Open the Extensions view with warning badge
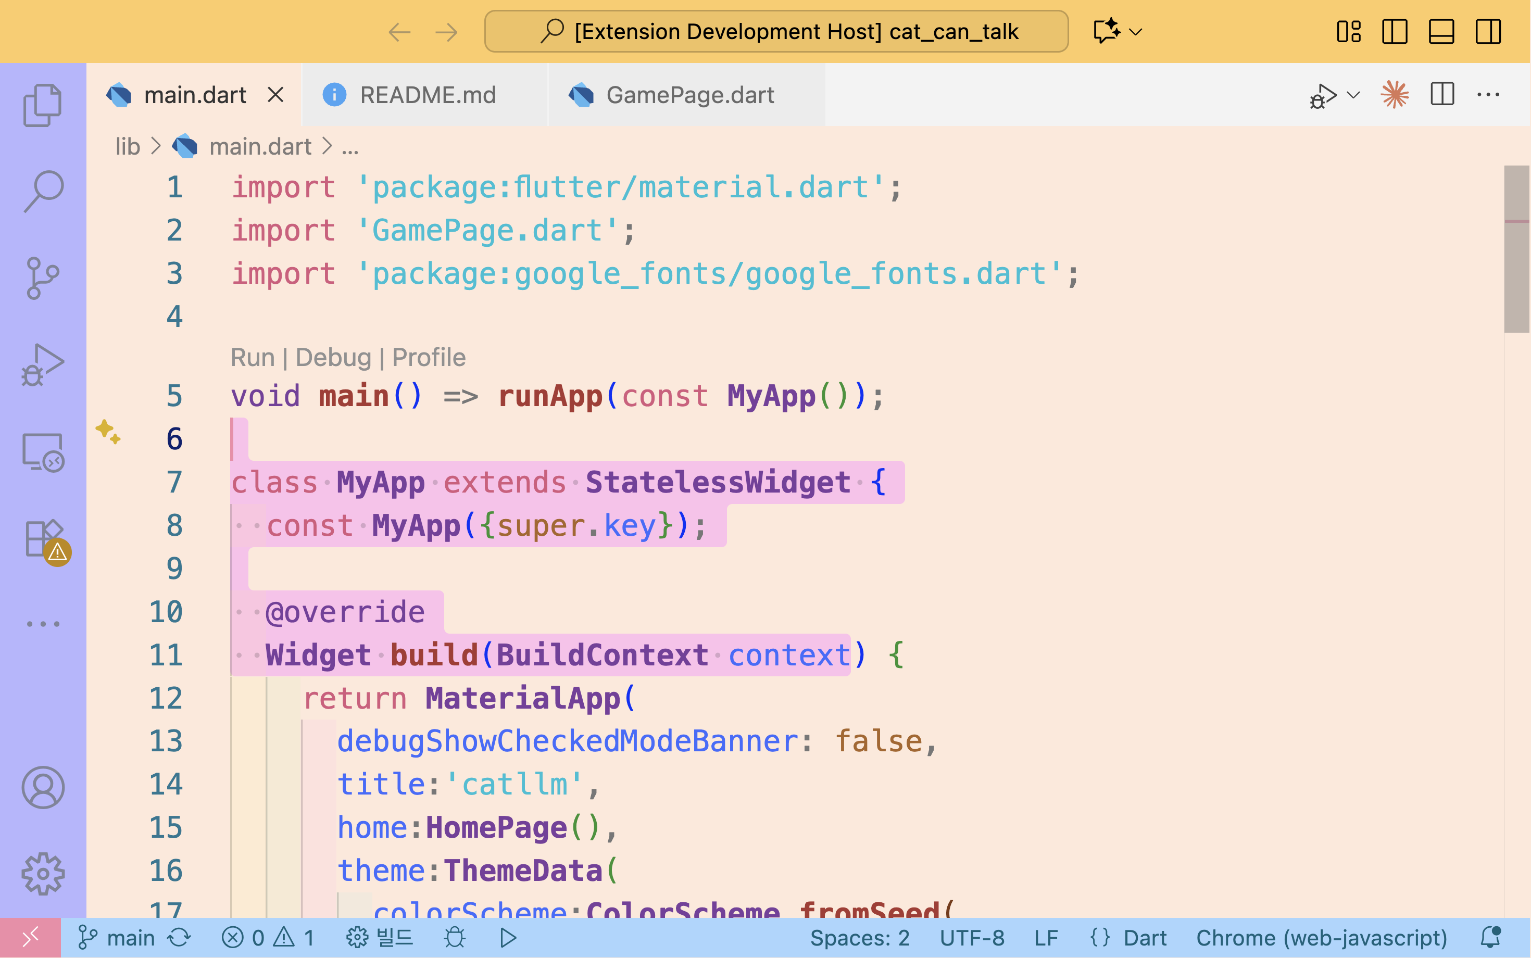The width and height of the screenshot is (1531, 958). (43, 538)
